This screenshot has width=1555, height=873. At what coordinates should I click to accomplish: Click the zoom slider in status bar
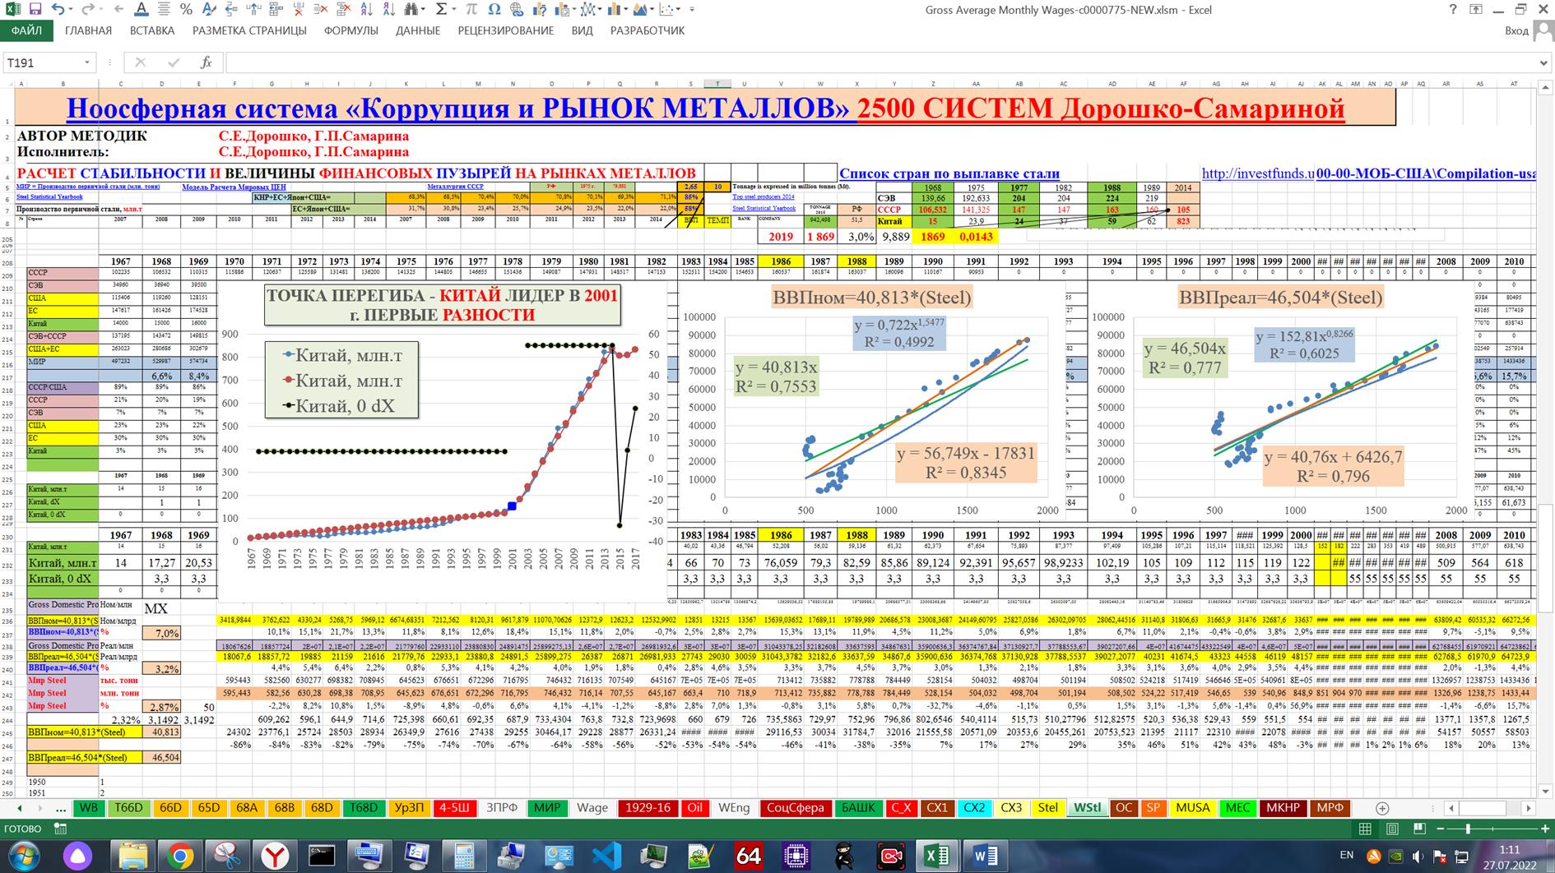(x=1469, y=829)
